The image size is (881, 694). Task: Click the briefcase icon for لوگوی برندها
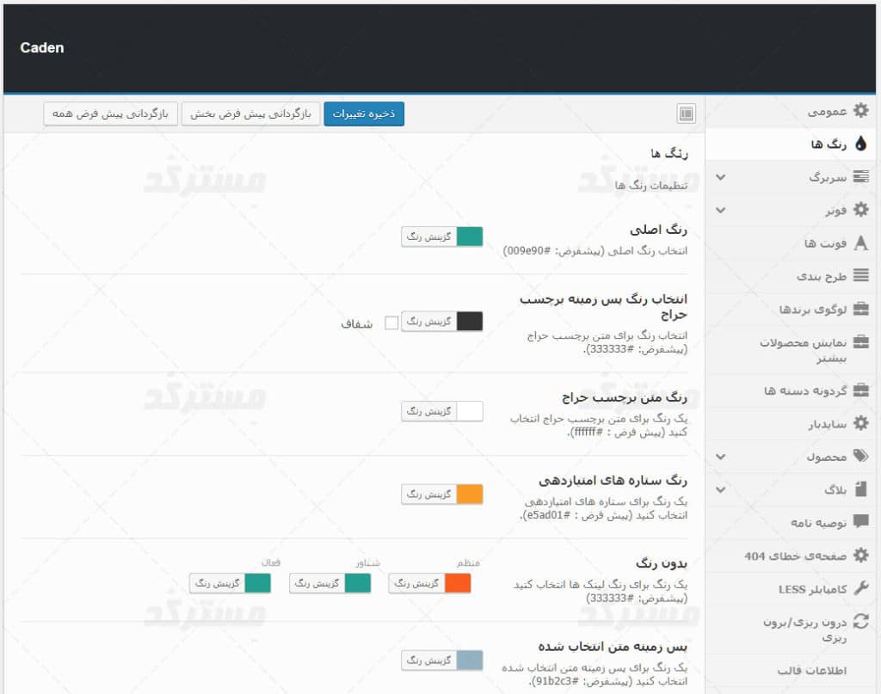860,309
